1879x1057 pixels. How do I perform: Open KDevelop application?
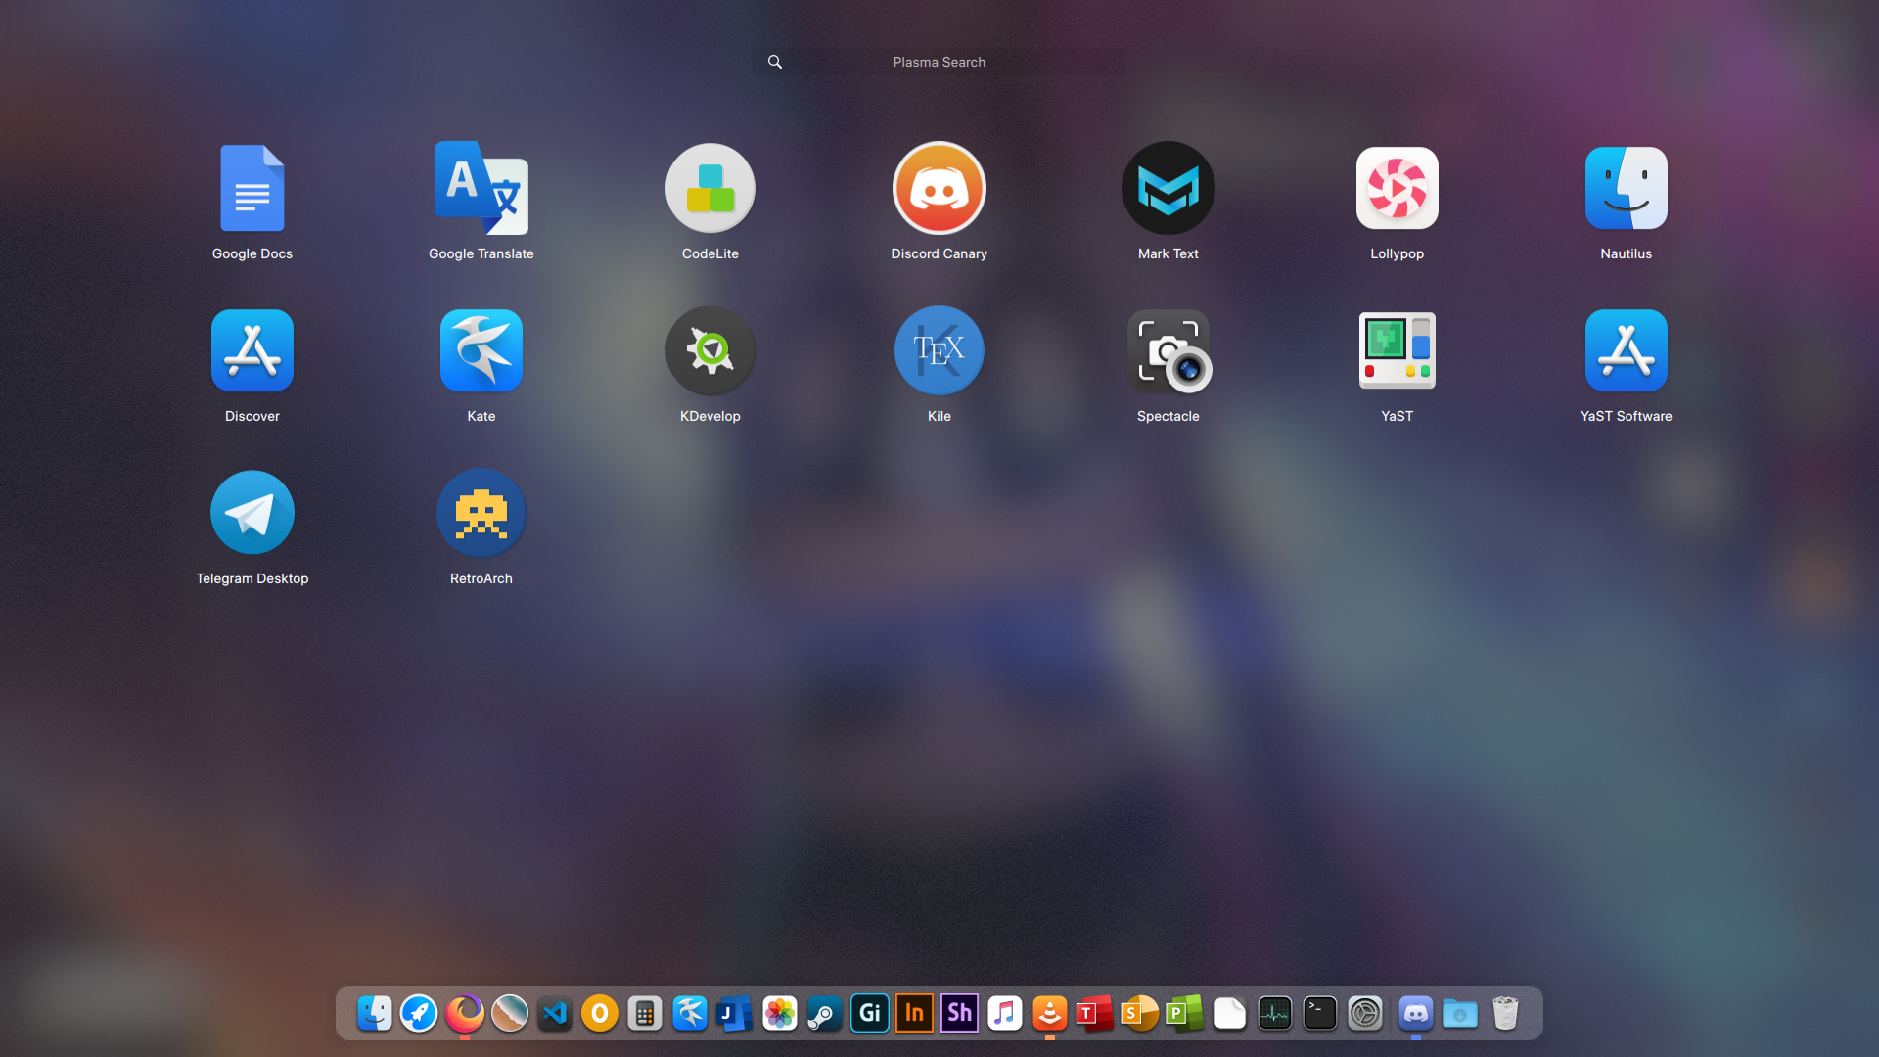pyautogui.click(x=710, y=351)
